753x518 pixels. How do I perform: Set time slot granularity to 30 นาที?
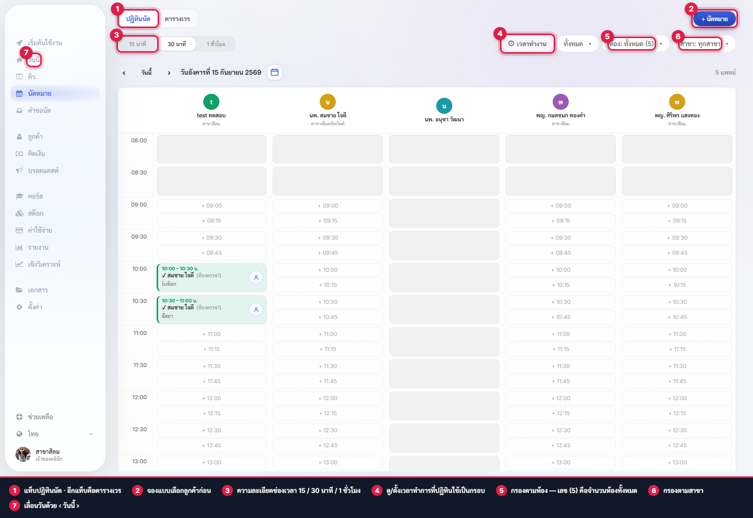[x=177, y=44]
